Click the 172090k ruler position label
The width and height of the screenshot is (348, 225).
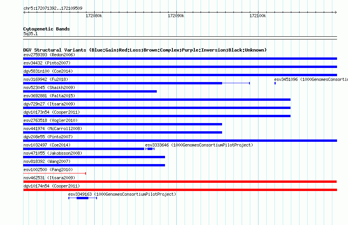point(176,16)
